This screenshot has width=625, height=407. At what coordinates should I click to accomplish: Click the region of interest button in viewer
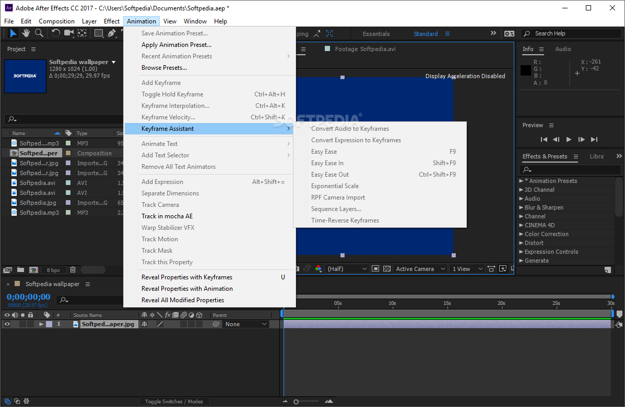(375, 269)
